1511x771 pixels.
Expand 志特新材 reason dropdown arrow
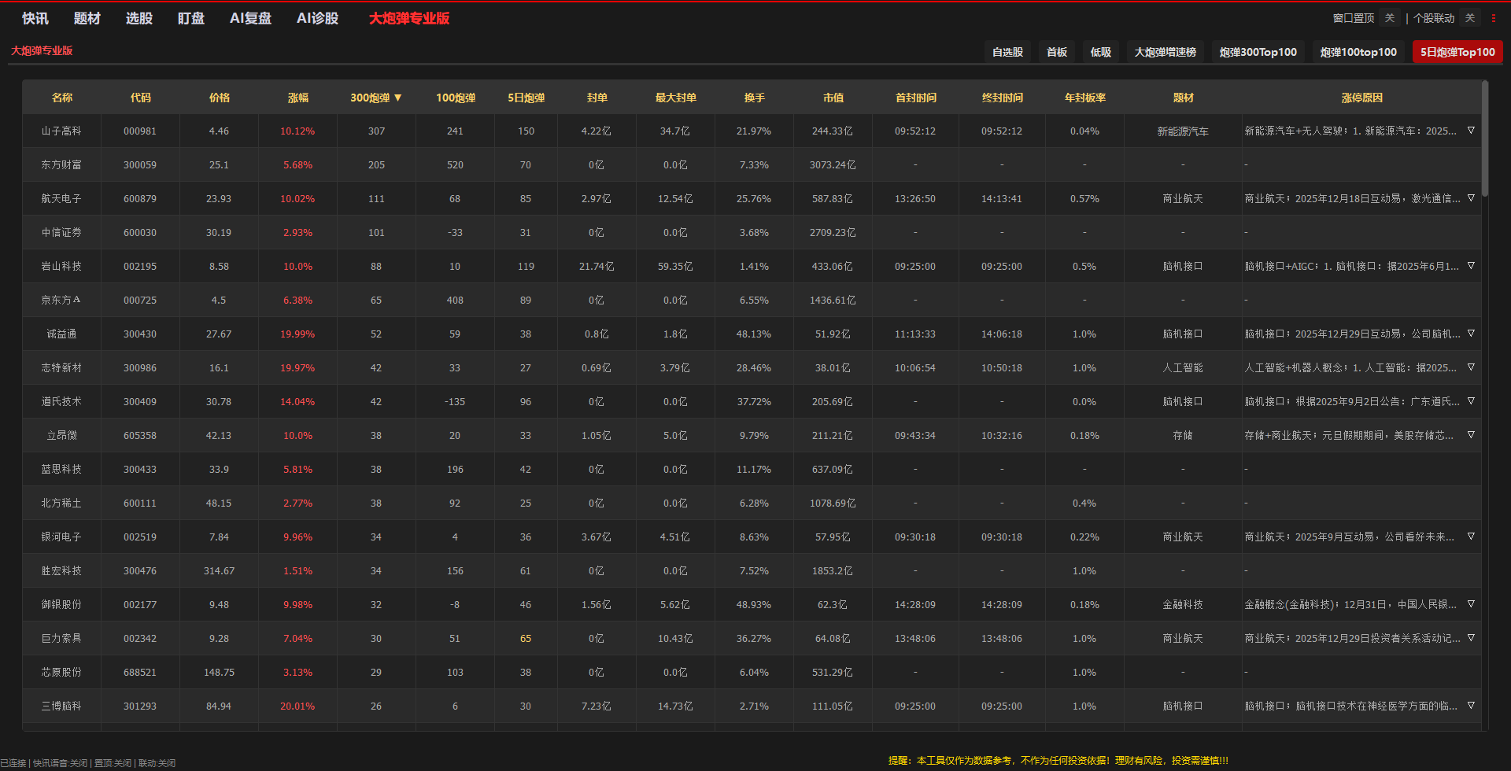[x=1471, y=367]
